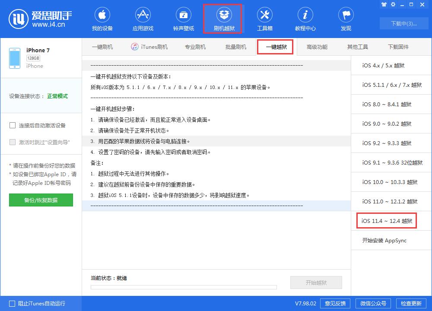Image resolution: width=432 pixels, height=311 pixels.
Task: Click the home icon in the title bar
Action: point(384,4)
